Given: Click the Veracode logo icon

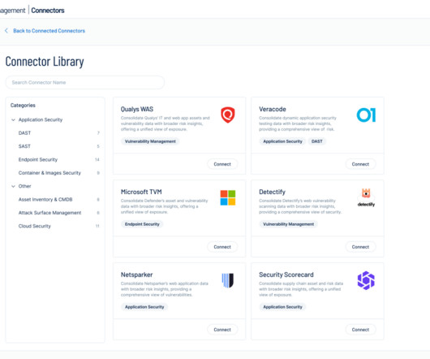Looking at the screenshot, I should coord(366,115).
